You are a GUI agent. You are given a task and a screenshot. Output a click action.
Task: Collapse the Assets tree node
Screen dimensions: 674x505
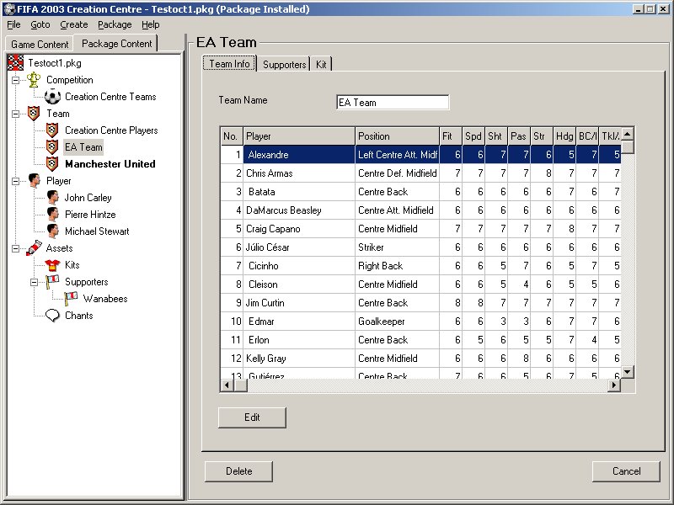15,248
